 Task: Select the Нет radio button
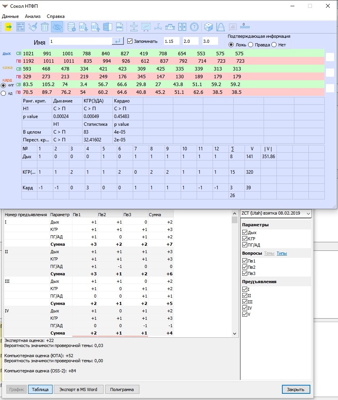point(274,45)
